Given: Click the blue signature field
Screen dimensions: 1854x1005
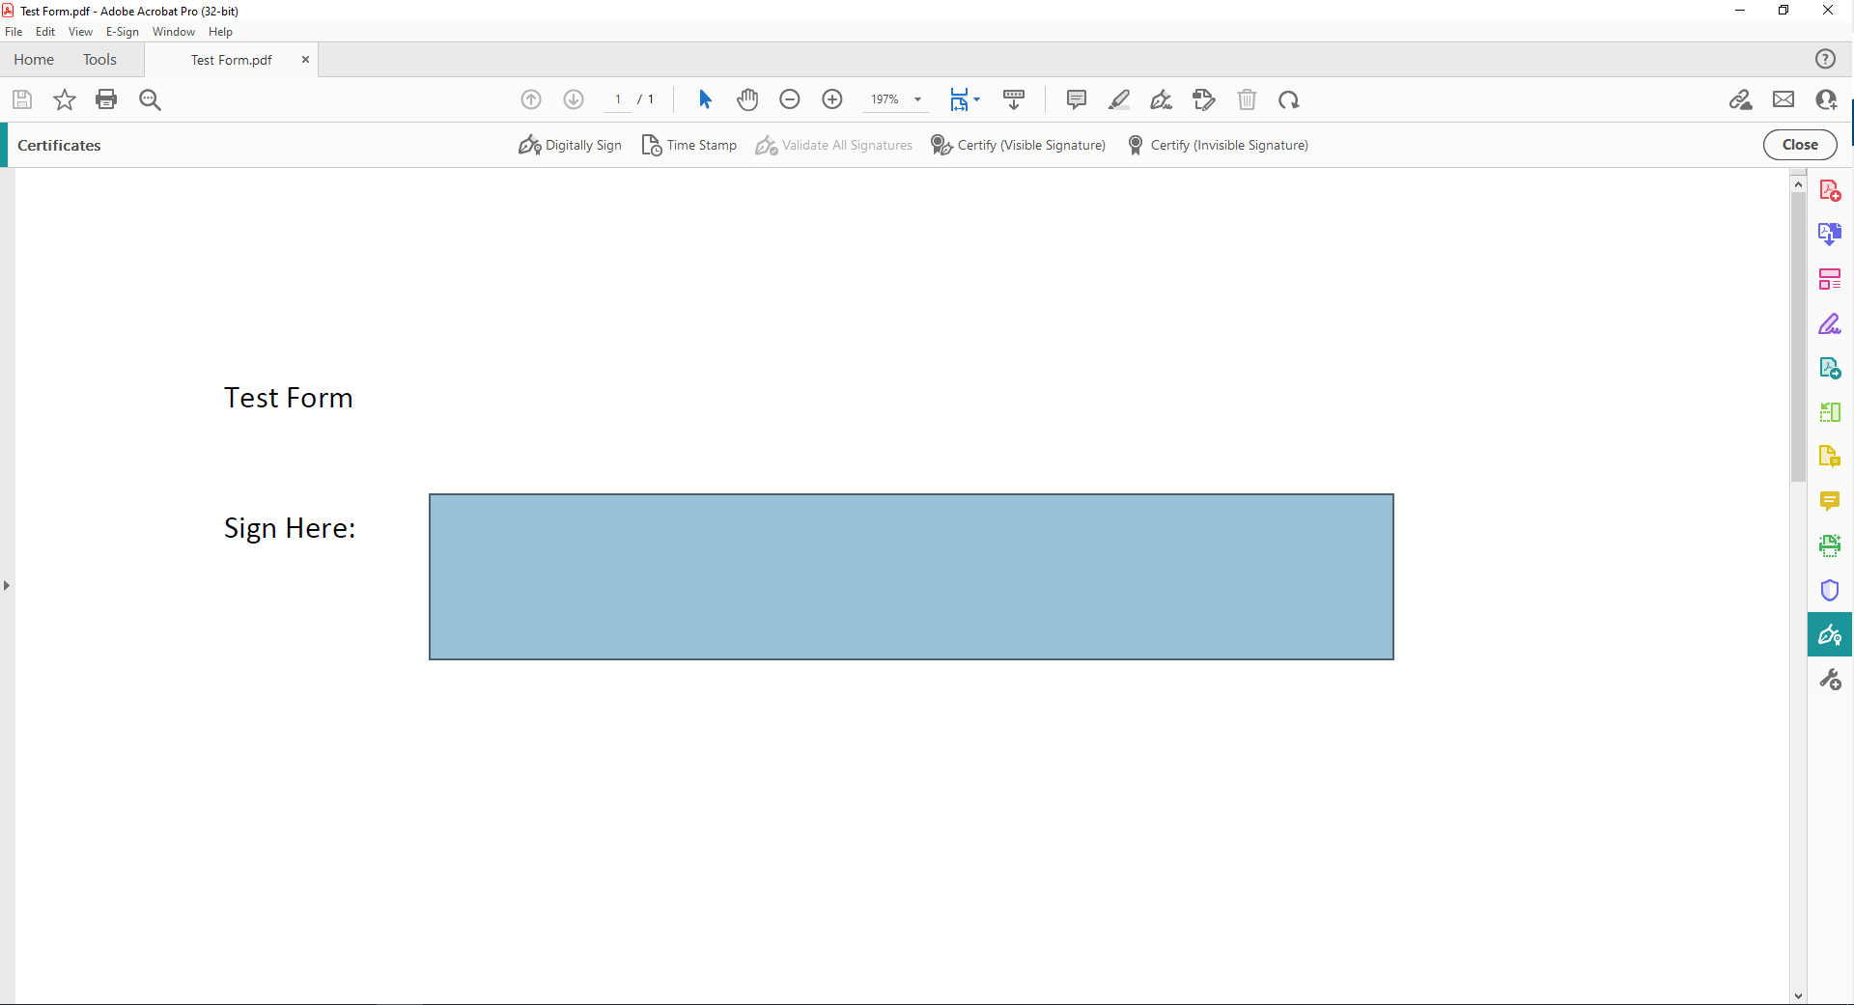Looking at the screenshot, I should [911, 576].
